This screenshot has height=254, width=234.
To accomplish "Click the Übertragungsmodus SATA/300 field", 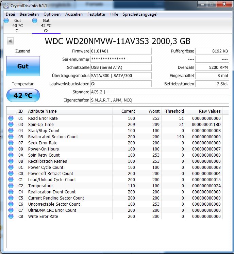I will (121, 76).
